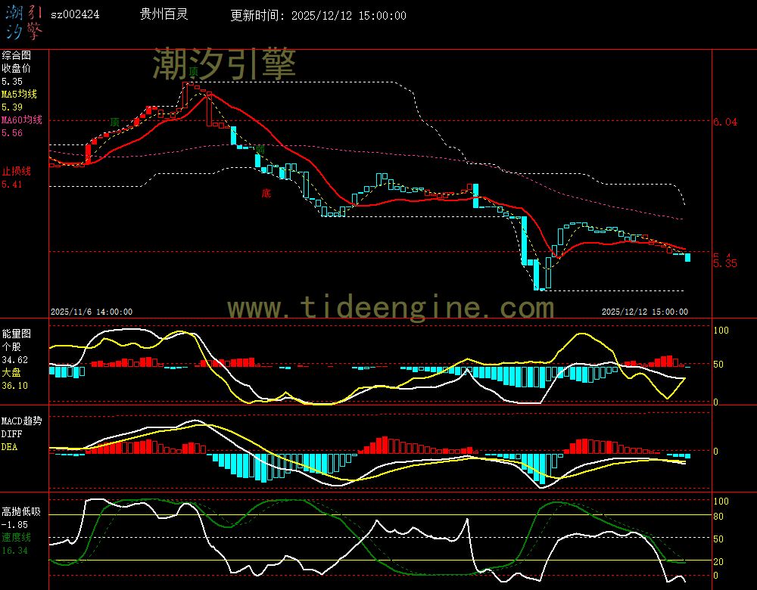Select the 能量图 panel title
The image size is (757, 590).
(17, 334)
